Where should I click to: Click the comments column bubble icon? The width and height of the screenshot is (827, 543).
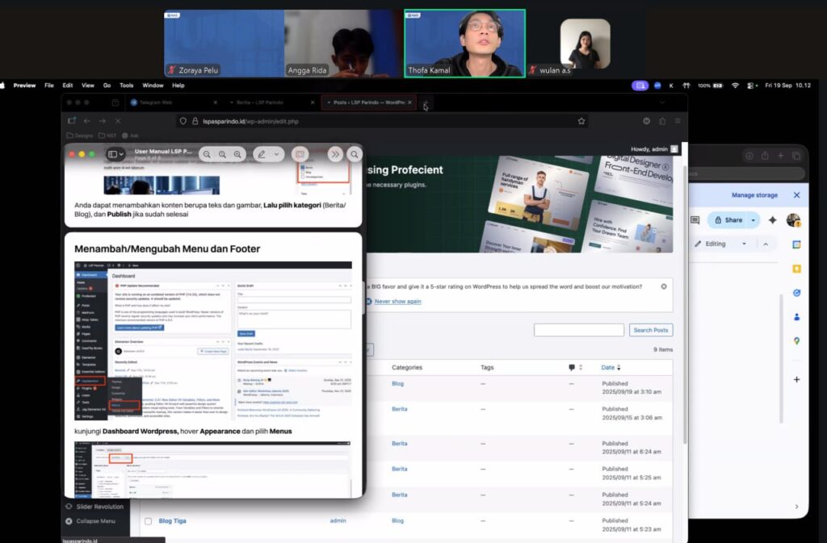click(572, 368)
